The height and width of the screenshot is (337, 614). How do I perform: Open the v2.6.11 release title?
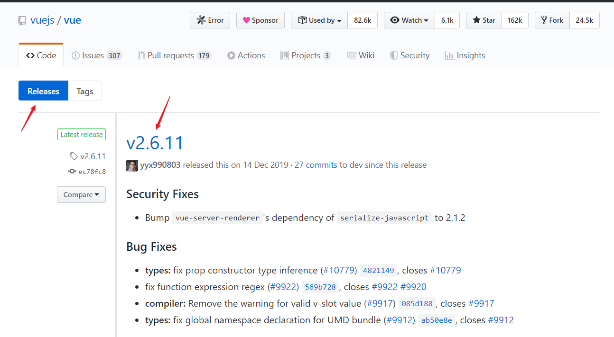155,143
